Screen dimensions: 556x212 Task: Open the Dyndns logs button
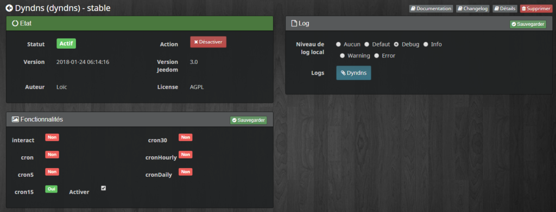point(353,73)
